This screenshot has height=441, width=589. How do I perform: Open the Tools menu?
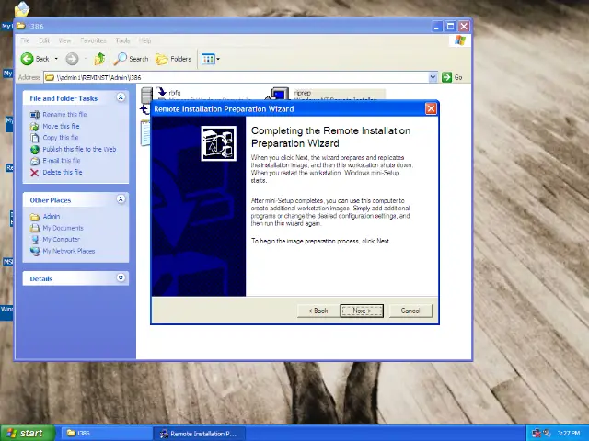[x=122, y=40]
